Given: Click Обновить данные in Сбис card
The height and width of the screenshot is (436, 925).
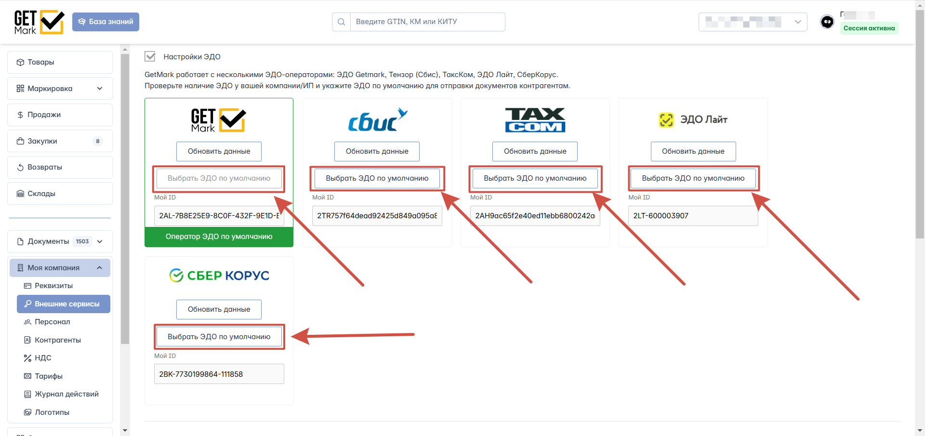Looking at the screenshot, I should point(377,151).
